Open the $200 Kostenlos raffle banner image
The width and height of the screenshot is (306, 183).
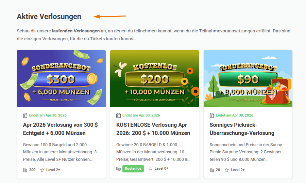coord(155,78)
